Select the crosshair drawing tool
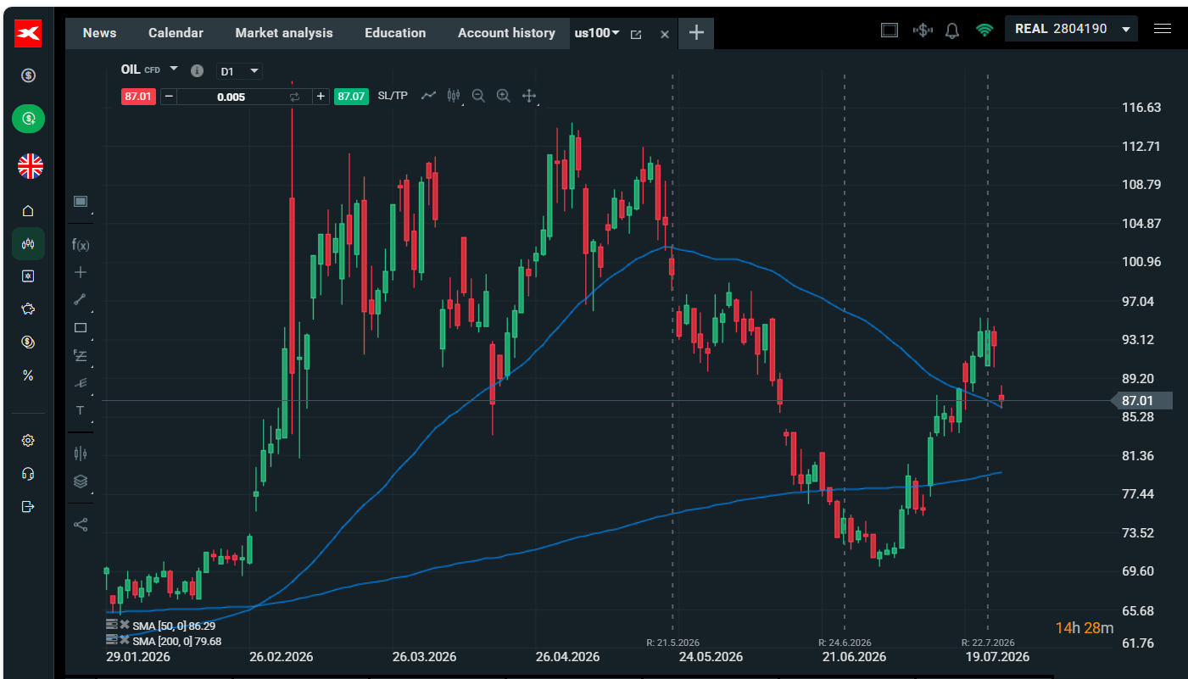This screenshot has width=1188, height=679. pos(81,272)
